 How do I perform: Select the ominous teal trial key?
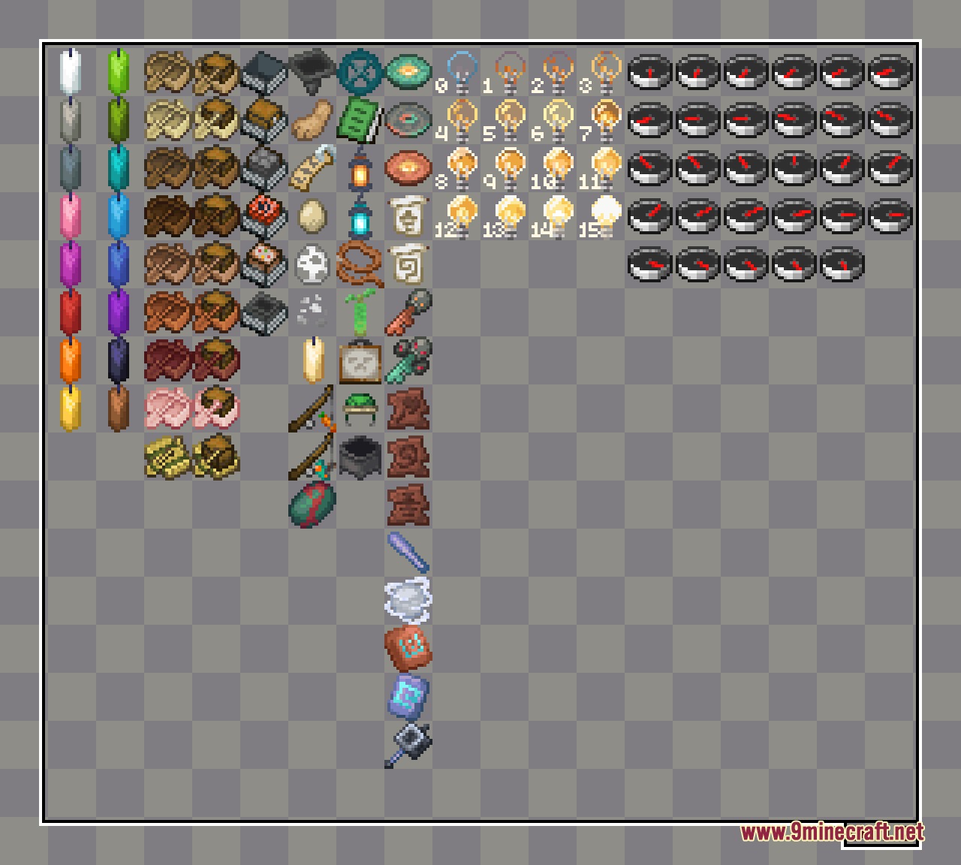(x=409, y=359)
